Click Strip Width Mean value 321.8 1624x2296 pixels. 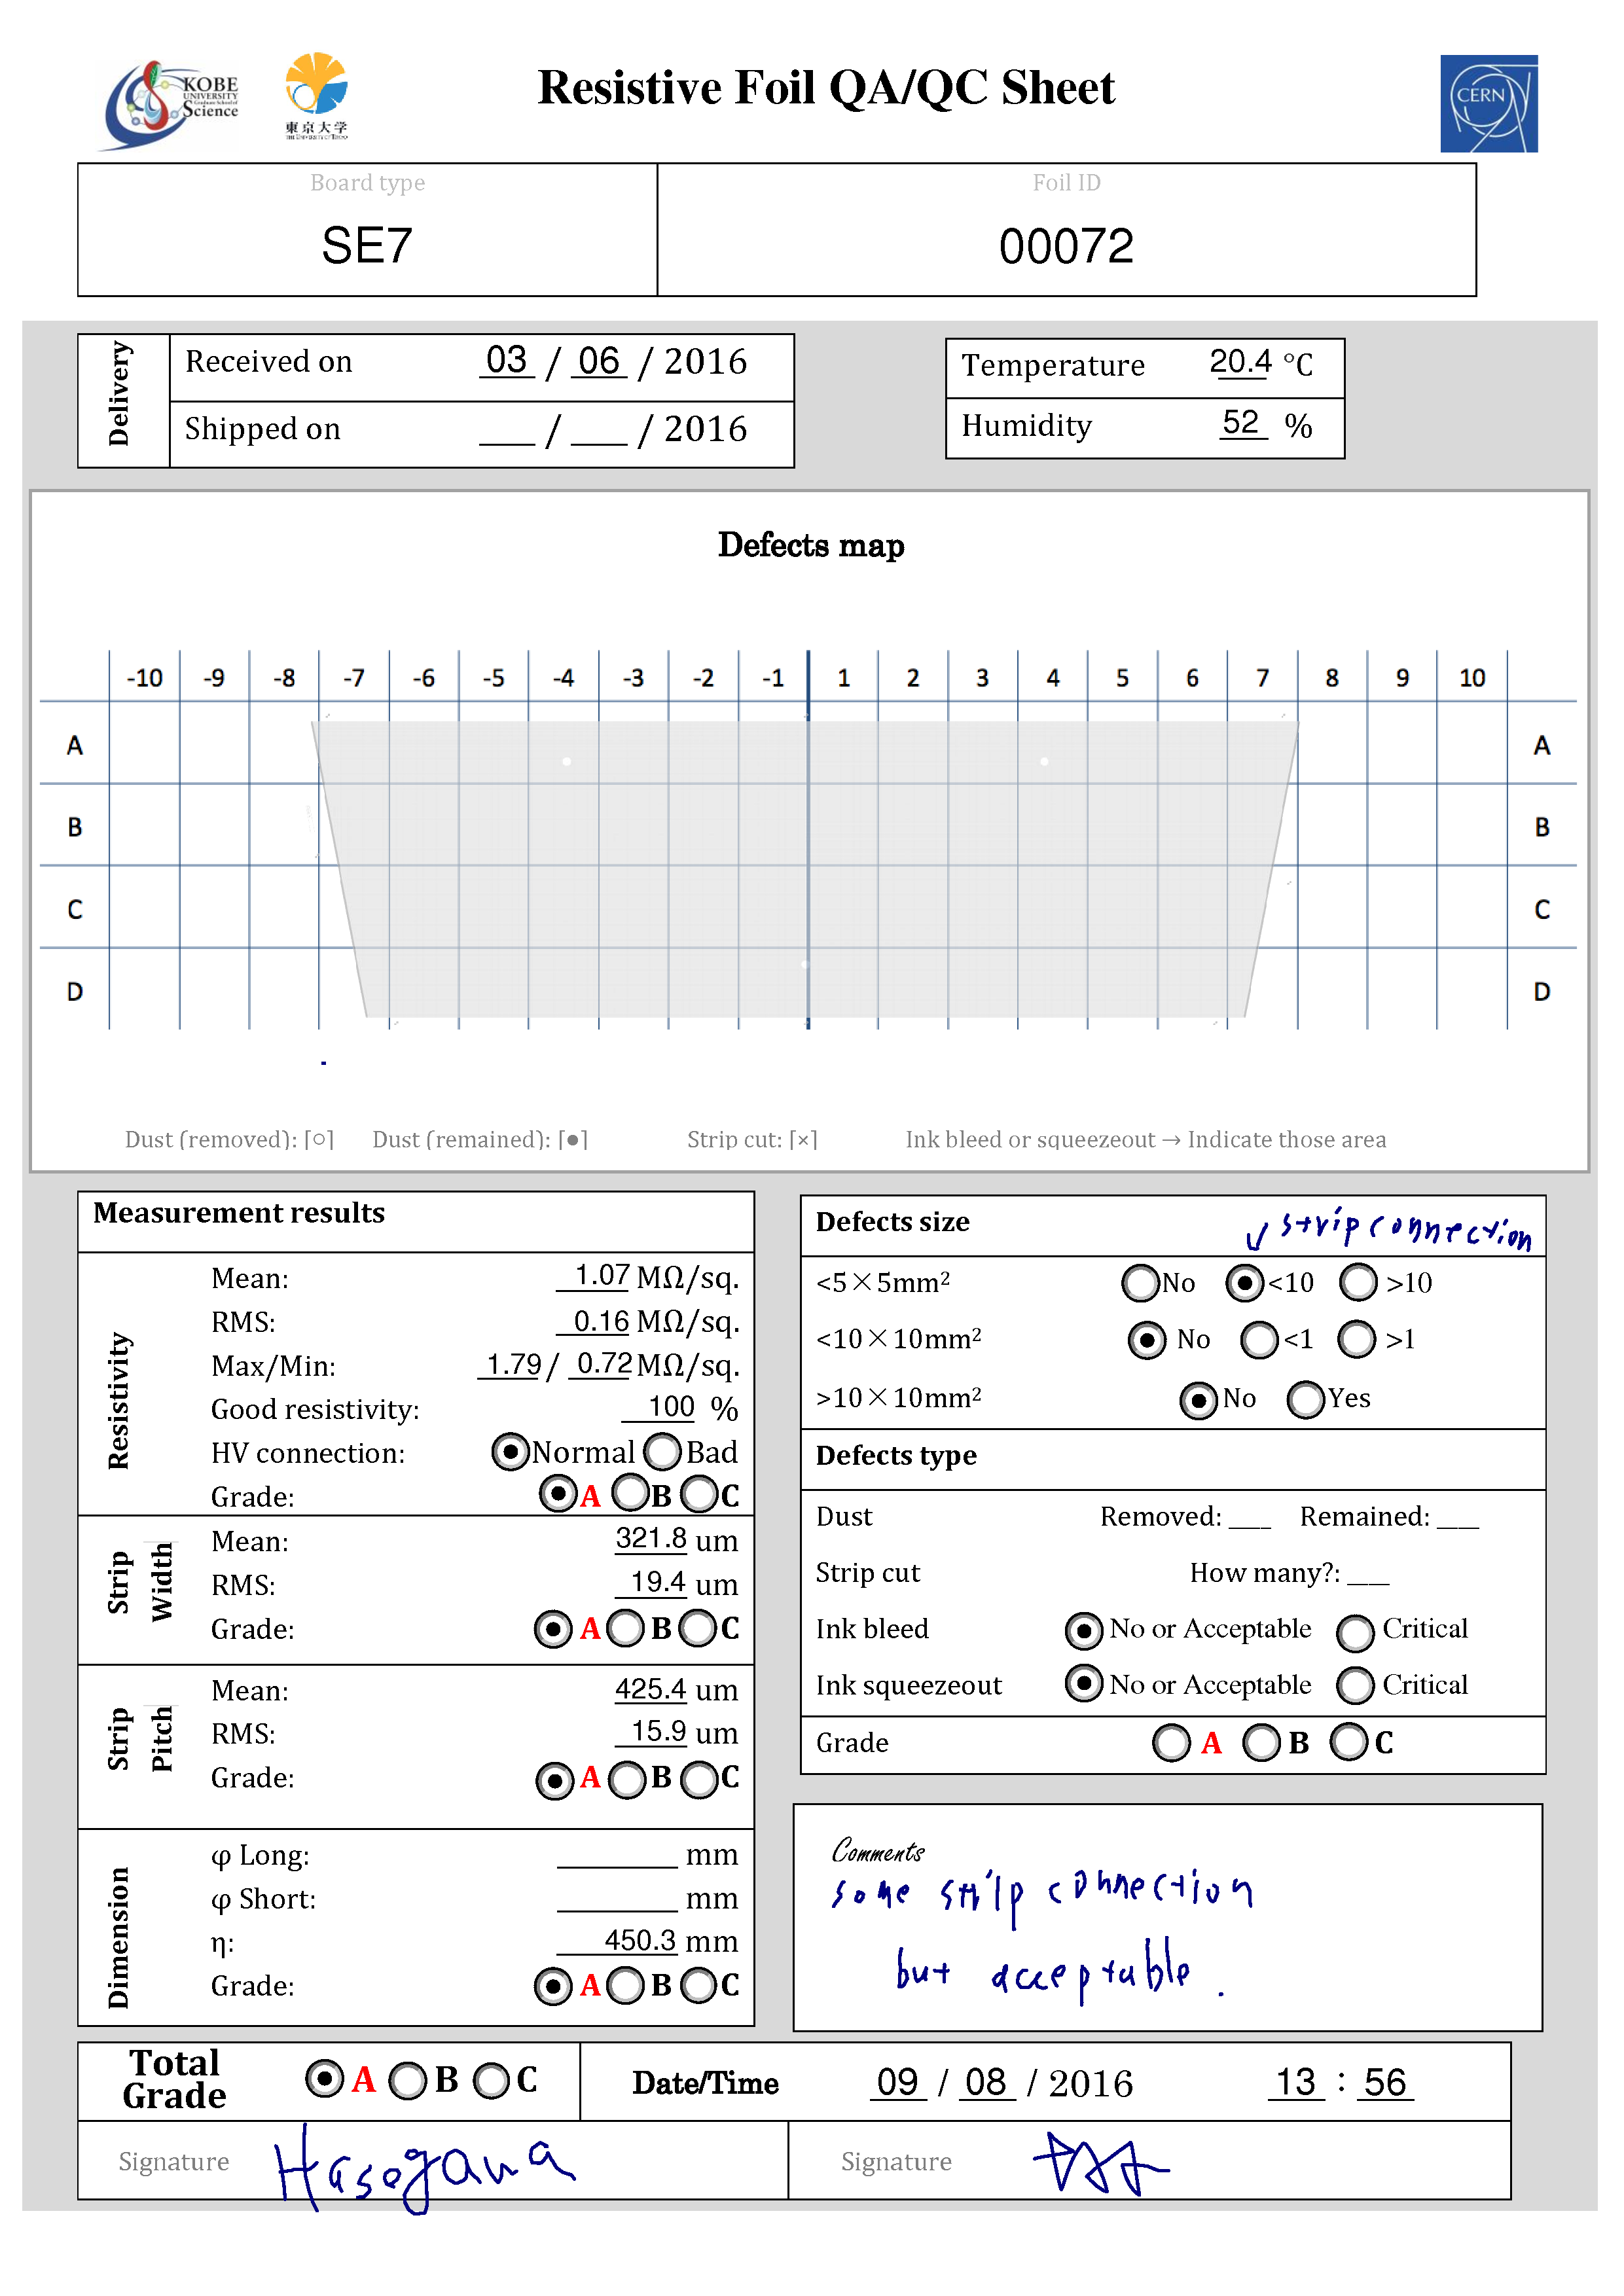click(651, 1538)
